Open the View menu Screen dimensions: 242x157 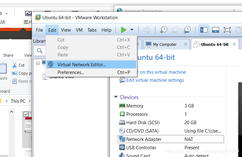pyautogui.click(x=66, y=30)
